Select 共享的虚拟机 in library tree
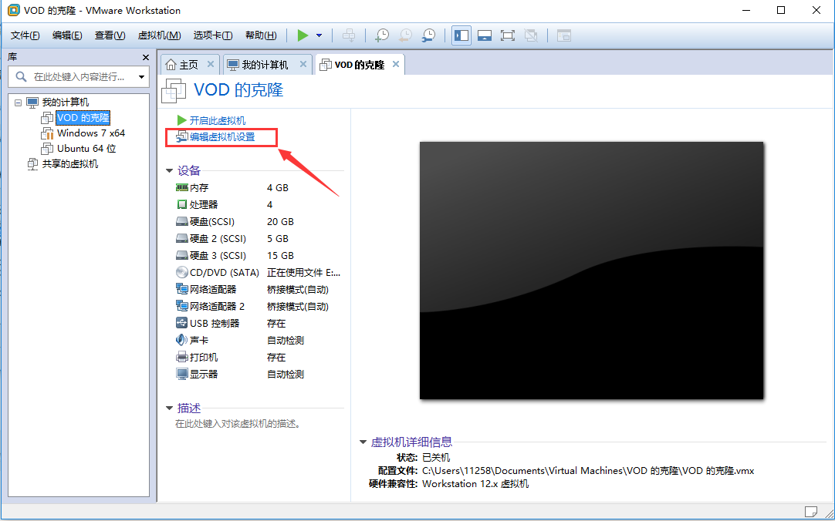This screenshot has width=835, height=521. pyautogui.click(x=69, y=163)
